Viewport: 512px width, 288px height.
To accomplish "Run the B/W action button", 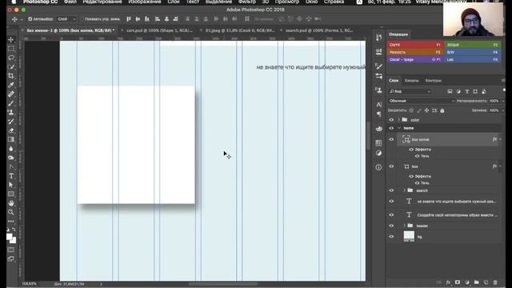I will [473, 52].
